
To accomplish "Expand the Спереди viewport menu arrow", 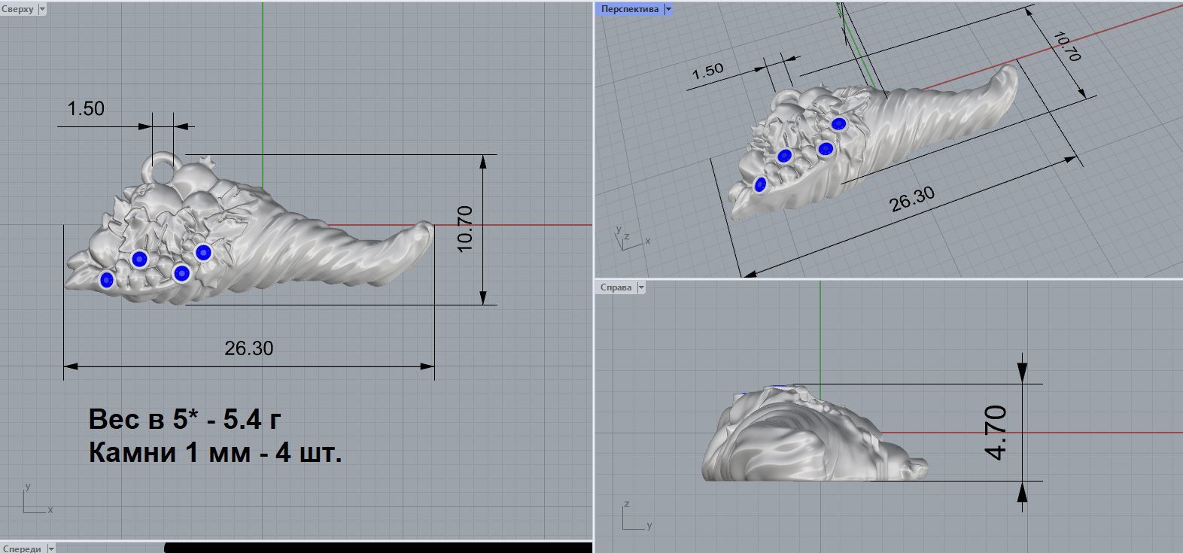I will click(51, 548).
